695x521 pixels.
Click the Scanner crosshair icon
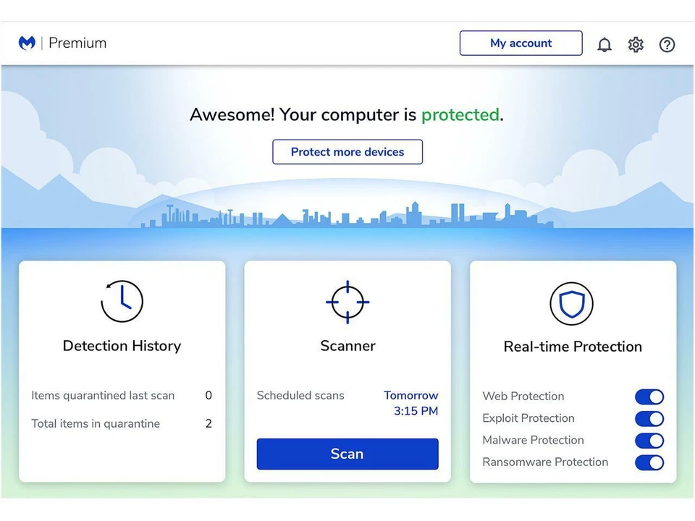pyautogui.click(x=347, y=302)
